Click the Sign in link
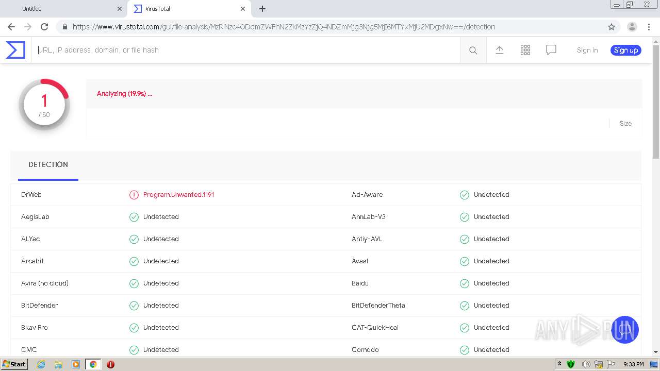 pos(587,50)
